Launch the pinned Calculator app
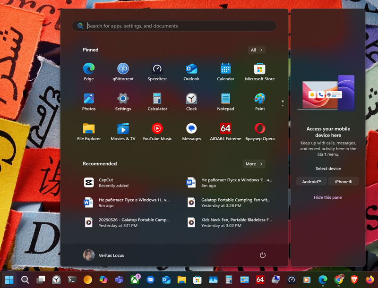378x288 pixels. 157,102
